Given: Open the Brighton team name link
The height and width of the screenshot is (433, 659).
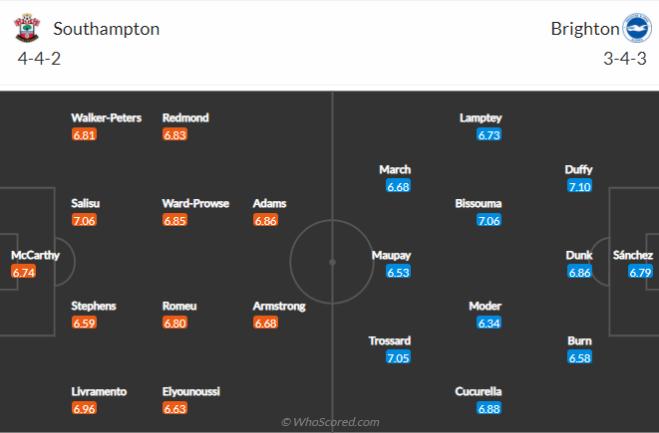Looking at the screenshot, I should (x=585, y=29).
